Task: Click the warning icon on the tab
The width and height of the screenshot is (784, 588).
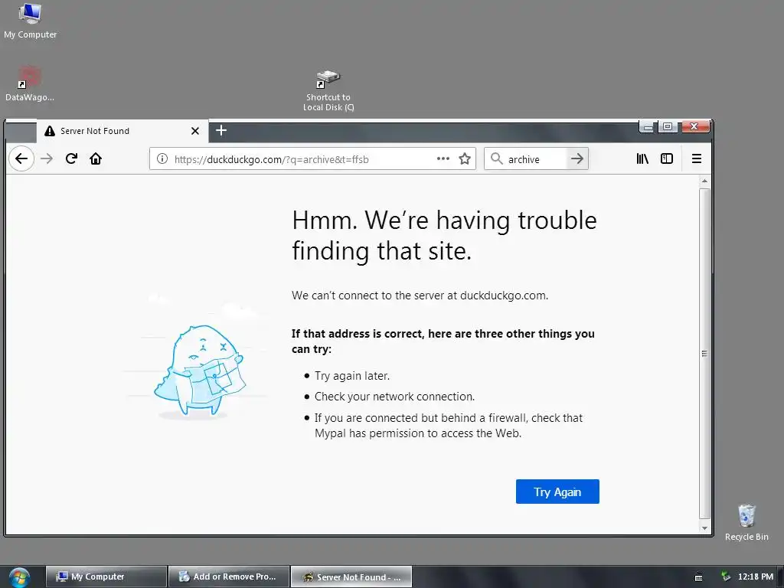Action: click(x=50, y=131)
